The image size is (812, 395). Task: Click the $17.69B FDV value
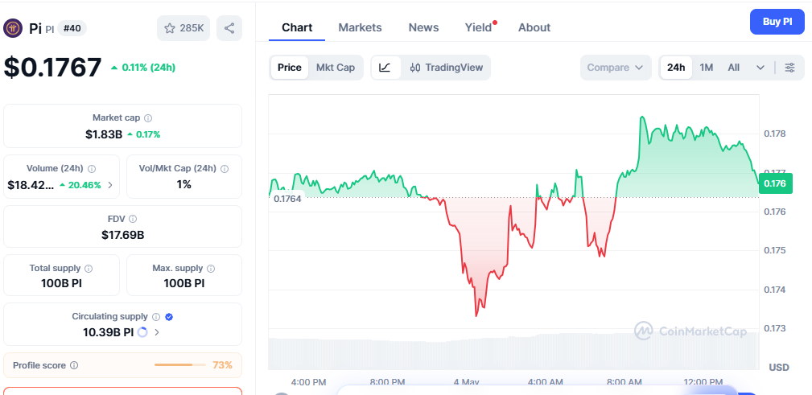(123, 235)
